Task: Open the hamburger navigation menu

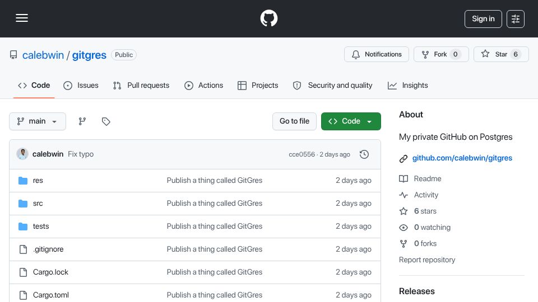Action: (x=22, y=18)
